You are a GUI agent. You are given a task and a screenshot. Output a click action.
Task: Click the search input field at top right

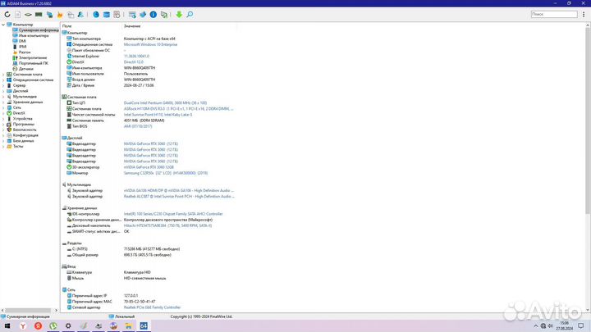click(559, 14)
